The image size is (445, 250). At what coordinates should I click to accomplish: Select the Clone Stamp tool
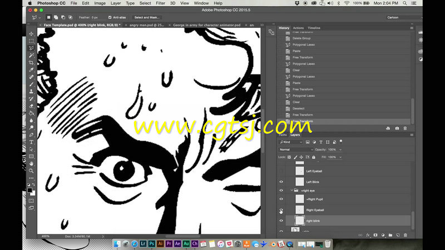[x=31, y=92]
